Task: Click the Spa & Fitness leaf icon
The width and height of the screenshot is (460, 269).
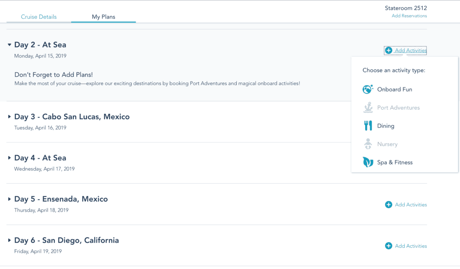Action: point(368,162)
